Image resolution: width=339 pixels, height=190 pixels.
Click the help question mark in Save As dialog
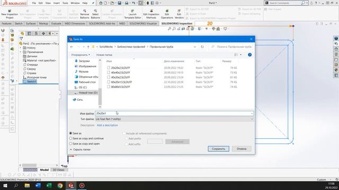pyautogui.click(x=249, y=55)
